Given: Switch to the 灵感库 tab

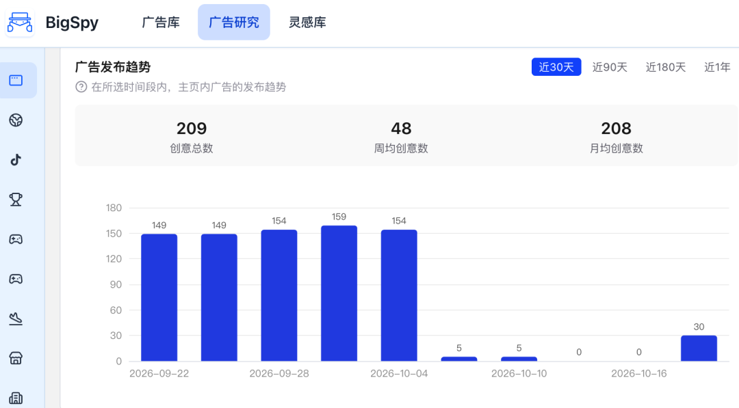Looking at the screenshot, I should [307, 22].
